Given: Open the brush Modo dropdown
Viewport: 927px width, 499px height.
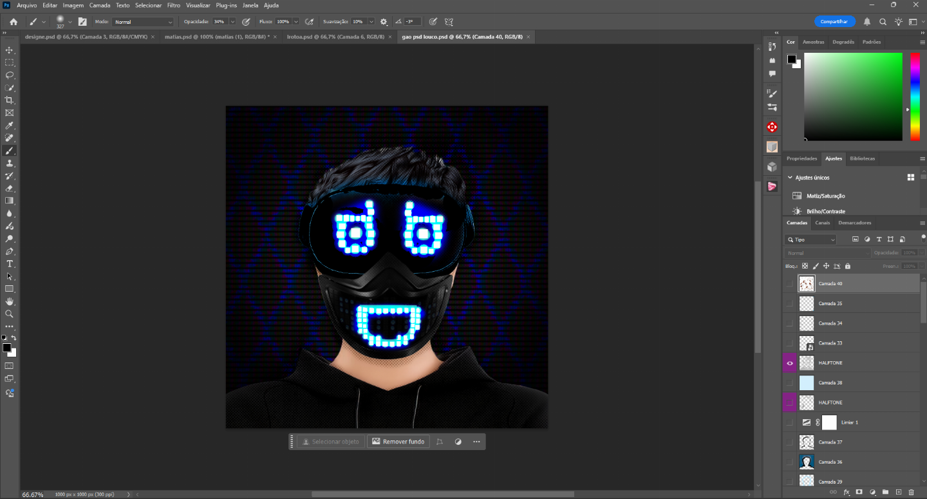Looking at the screenshot, I should 142,22.
